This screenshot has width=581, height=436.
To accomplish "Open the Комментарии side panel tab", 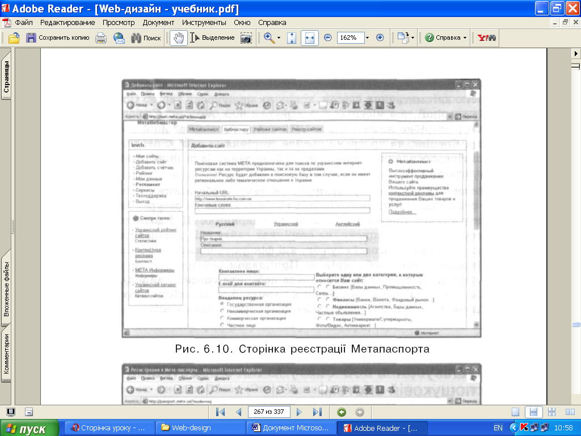I will pos(6,354).
